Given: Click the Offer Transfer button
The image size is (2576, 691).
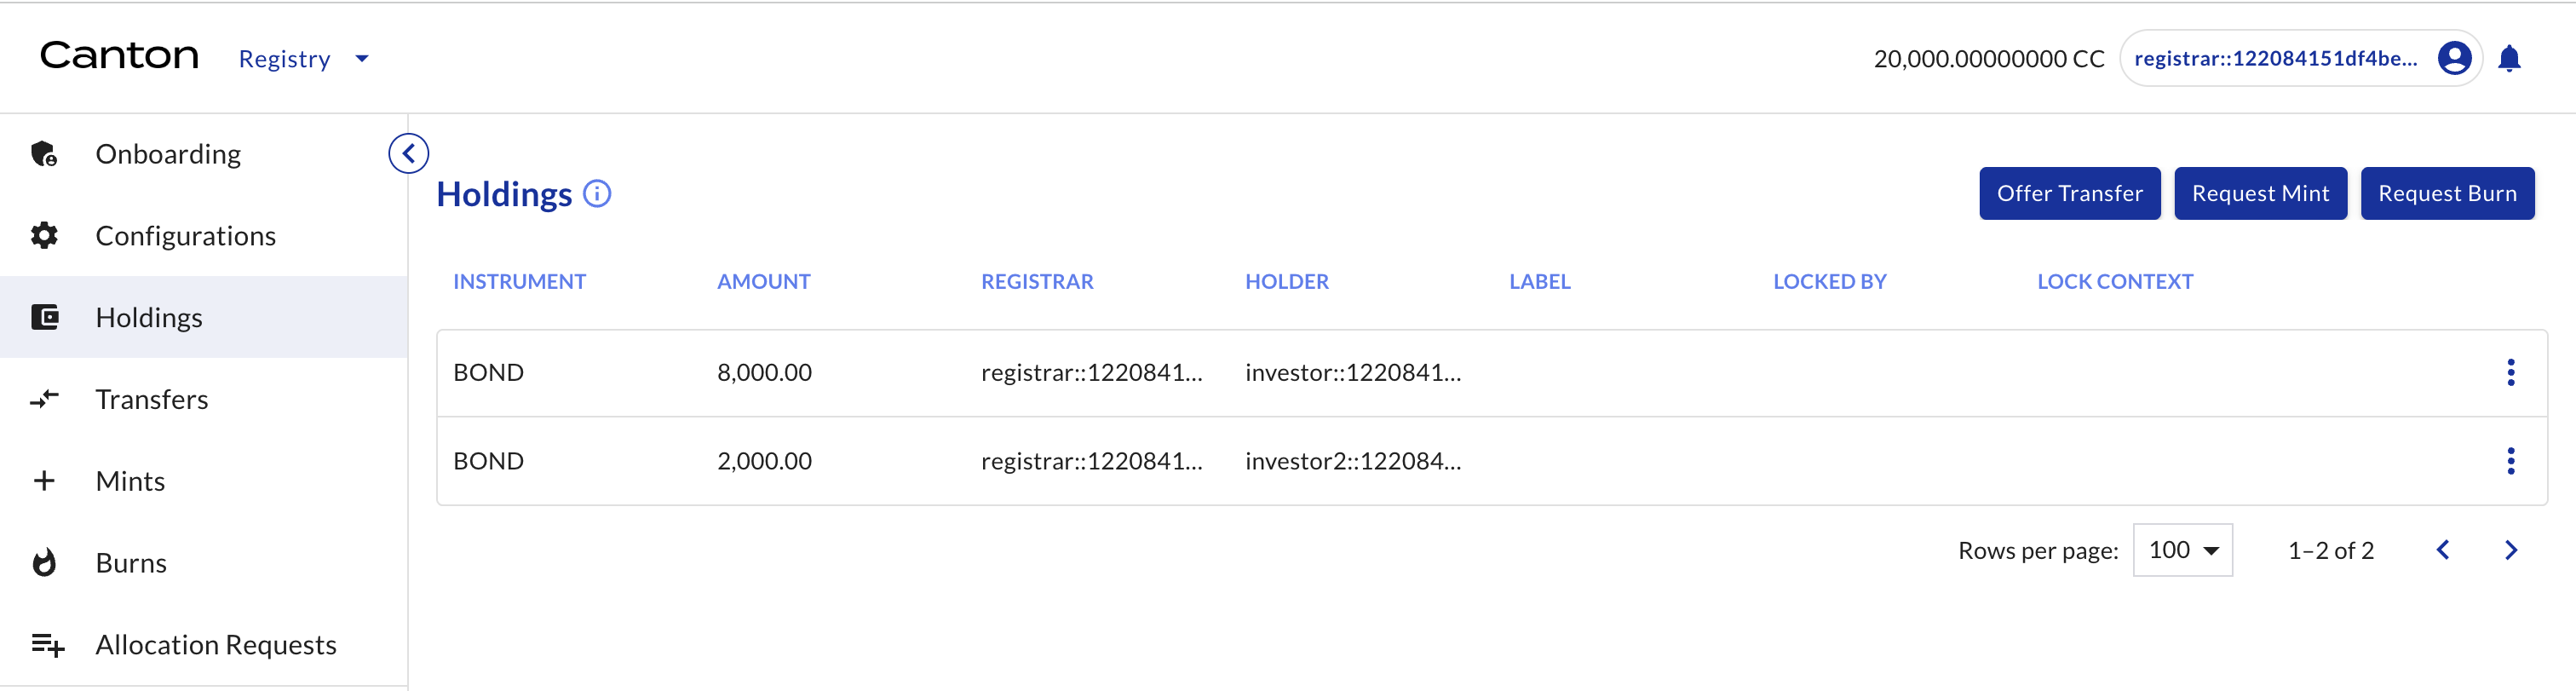Looking at the screenshot, I should tap(2069, 193).
